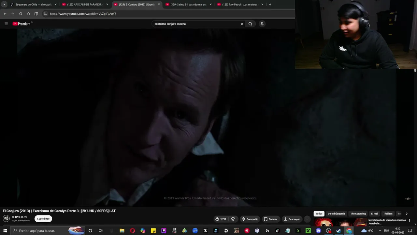Select the Thrillers filter chip
This screenshot has height=235, width=417.
[388, 214]
